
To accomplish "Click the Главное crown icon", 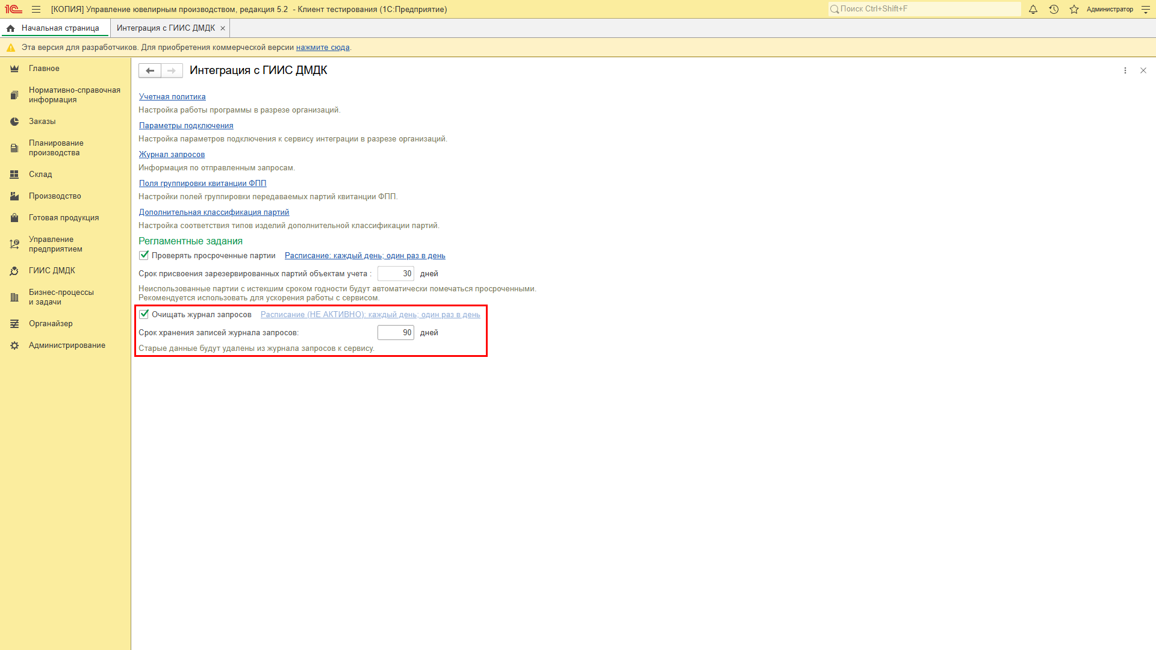I will click(x=14, y=69).
